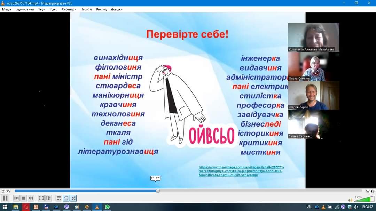
Task: Open the system clock showing 19:08:42
Action: (367, 207)
